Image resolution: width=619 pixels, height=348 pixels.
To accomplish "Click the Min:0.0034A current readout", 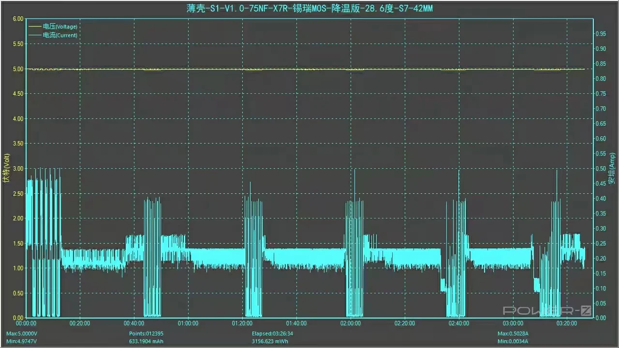I will (x=514, y=341).
